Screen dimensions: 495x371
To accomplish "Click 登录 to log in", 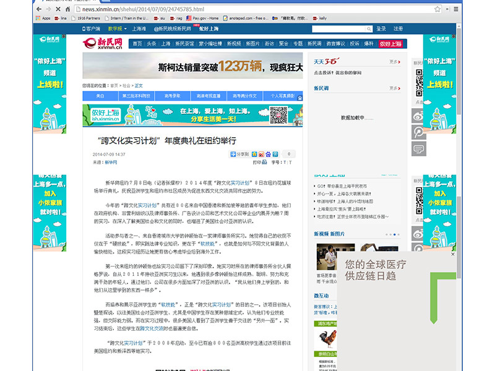I will tap(381, 28).
